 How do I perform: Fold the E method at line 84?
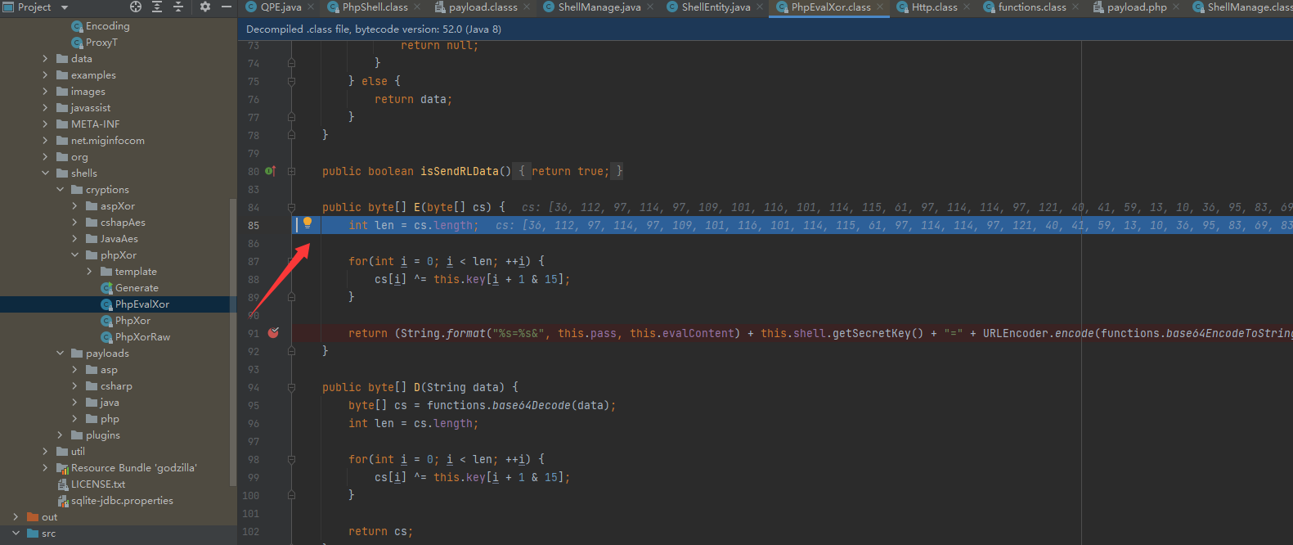coord(291,207)
